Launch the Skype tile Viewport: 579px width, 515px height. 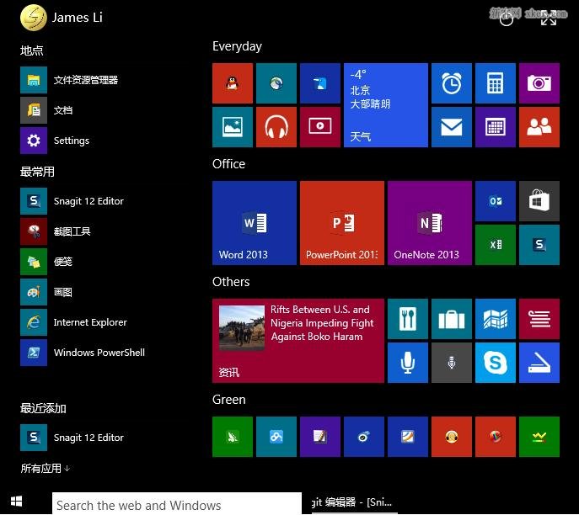[496, 363]
